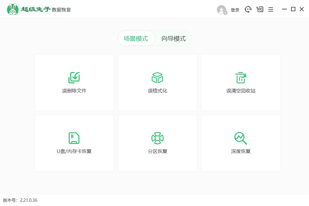This screenshot has width=309, height=206.
Task: Click the Super Rabbit logo
Action: pos(12,8)
